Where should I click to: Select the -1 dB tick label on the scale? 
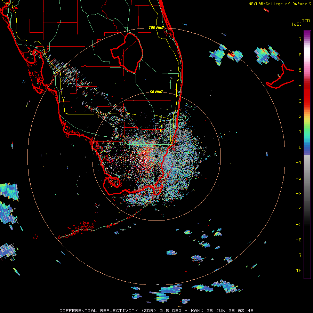299,163
